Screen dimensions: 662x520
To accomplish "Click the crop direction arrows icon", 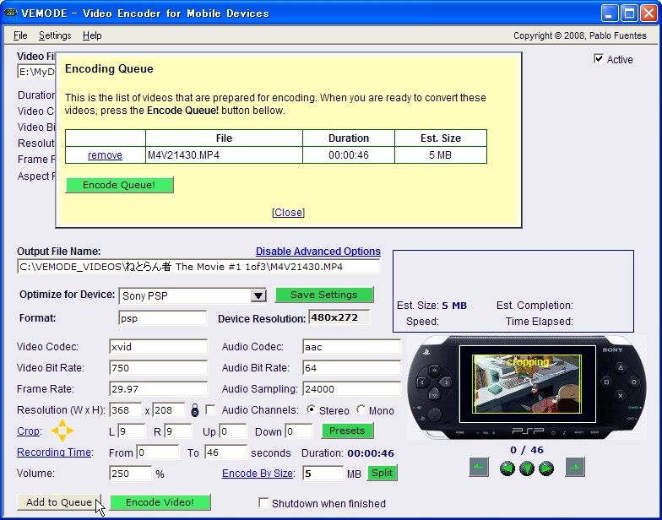I will (x=62, y=431).
